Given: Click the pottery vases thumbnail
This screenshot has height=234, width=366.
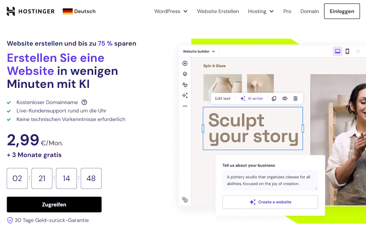Looking at the screenshot, I should (223, 87).
